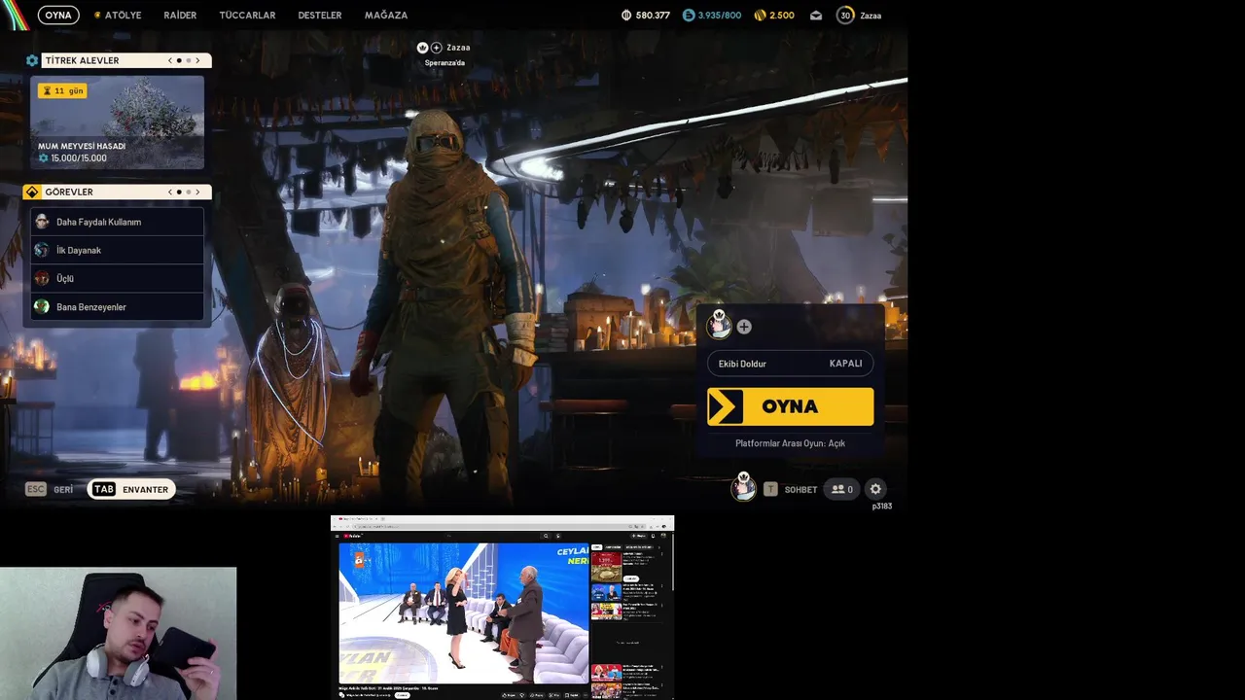Click the YouTube logo in browser window
Image resolution: width=1245 pixels, height=700 pixels.
coord(353,536)
